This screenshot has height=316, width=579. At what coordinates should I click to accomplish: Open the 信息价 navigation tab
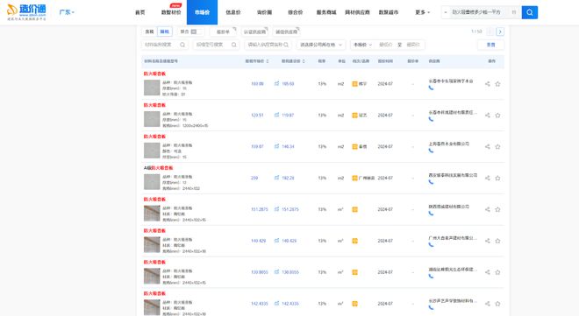233,12
